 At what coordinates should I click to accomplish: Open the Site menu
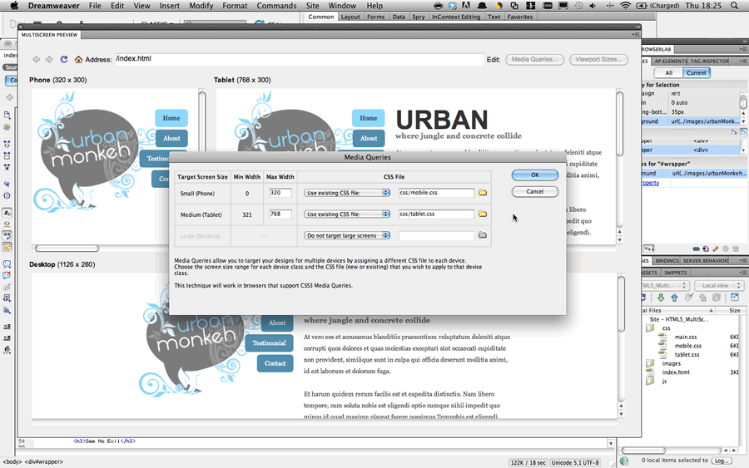coord(312,6)
